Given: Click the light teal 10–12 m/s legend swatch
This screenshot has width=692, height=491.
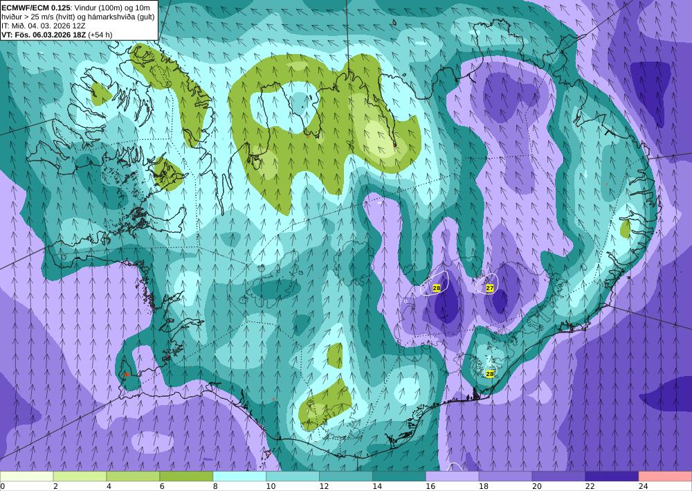Looking at the screenshot, I should coord(293,476).
